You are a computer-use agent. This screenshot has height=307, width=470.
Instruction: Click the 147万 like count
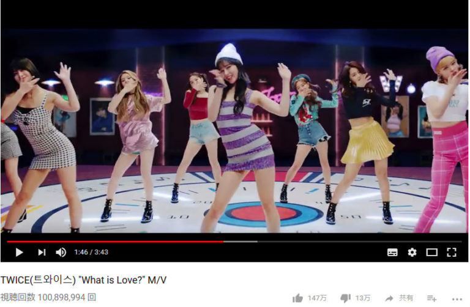[317, 298]
